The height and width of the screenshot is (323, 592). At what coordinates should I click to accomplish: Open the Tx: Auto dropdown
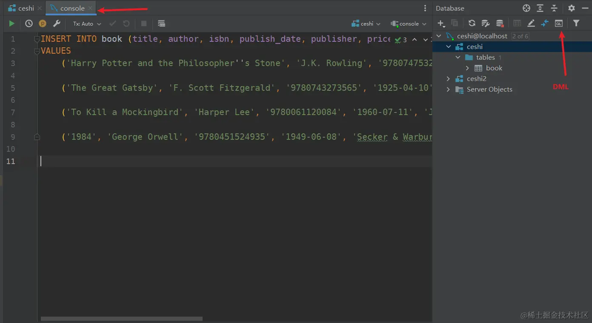point(85,23)
